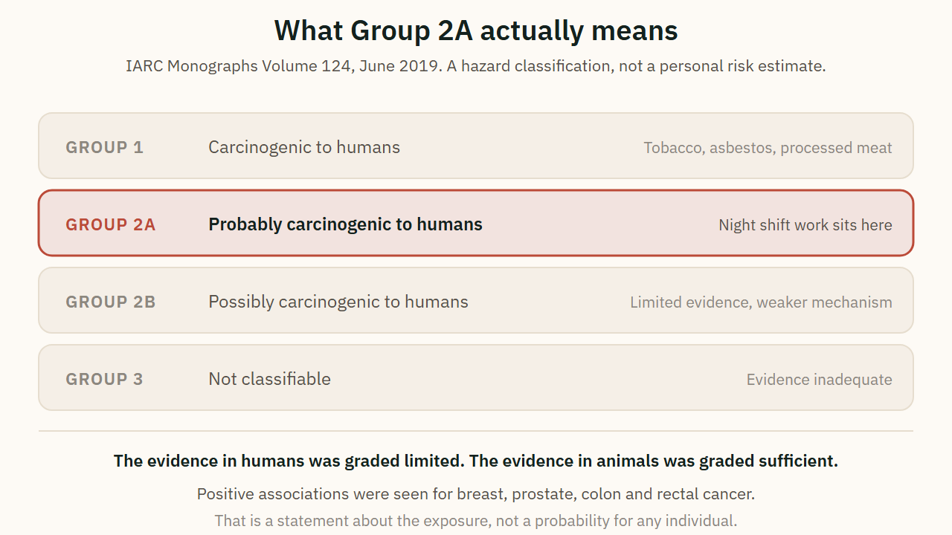952x535 pixels.
Task: Click the GROUP 1 label
Action: [104, 147]
